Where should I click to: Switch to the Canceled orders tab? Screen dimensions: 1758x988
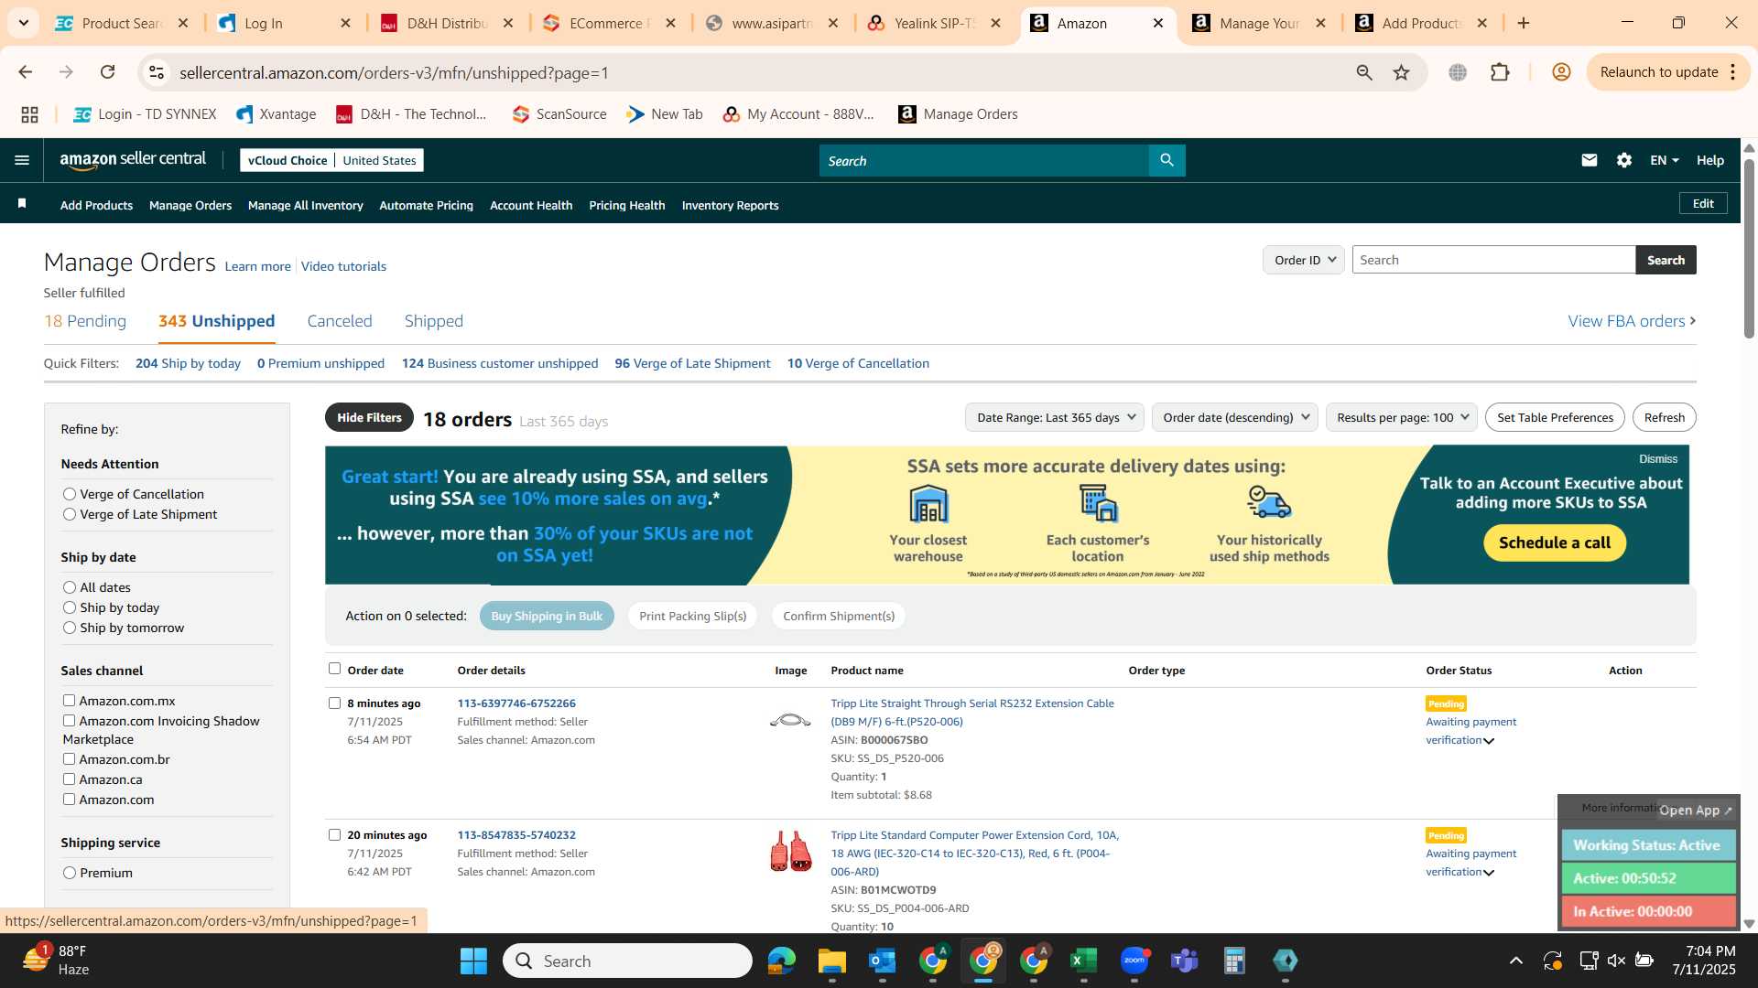point(340,321)
